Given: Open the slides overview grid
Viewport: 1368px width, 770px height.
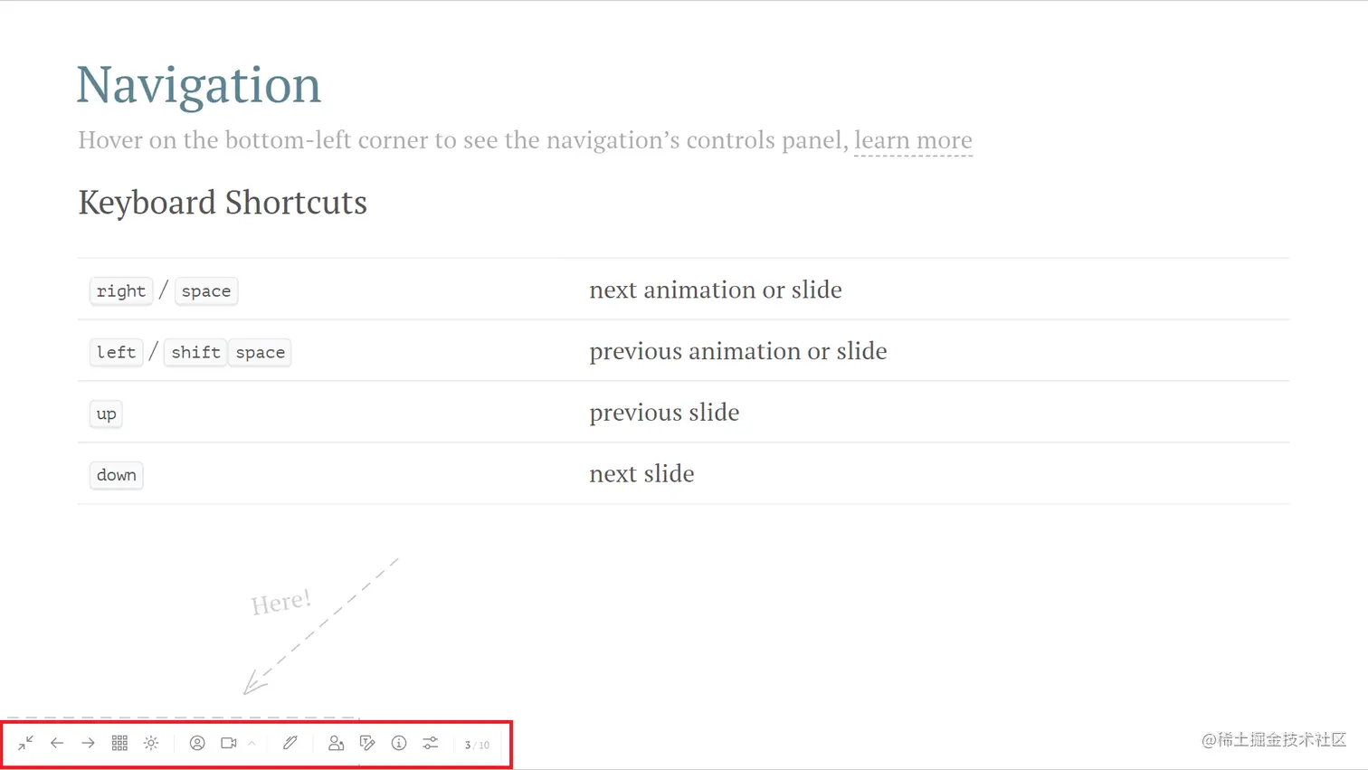Looking at the screenshot, I should coord(119,743).
